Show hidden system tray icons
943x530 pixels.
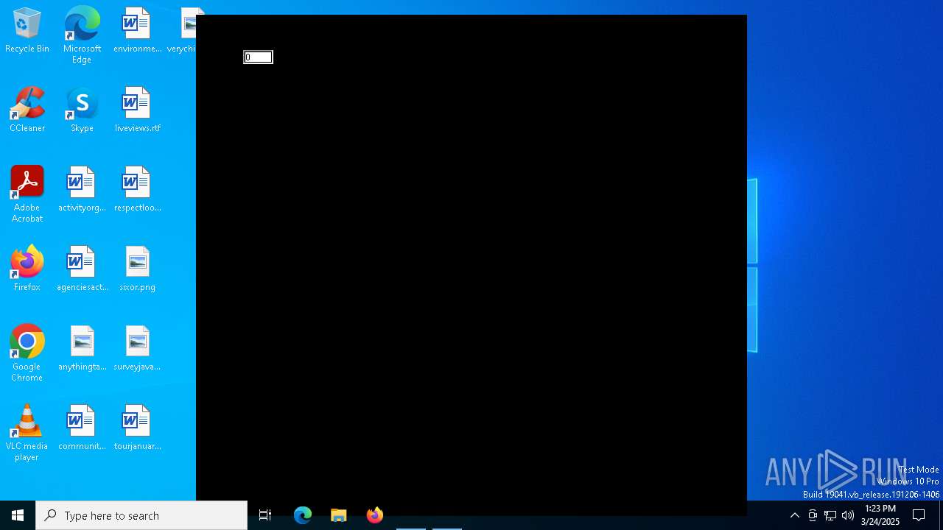pos(795,515)
